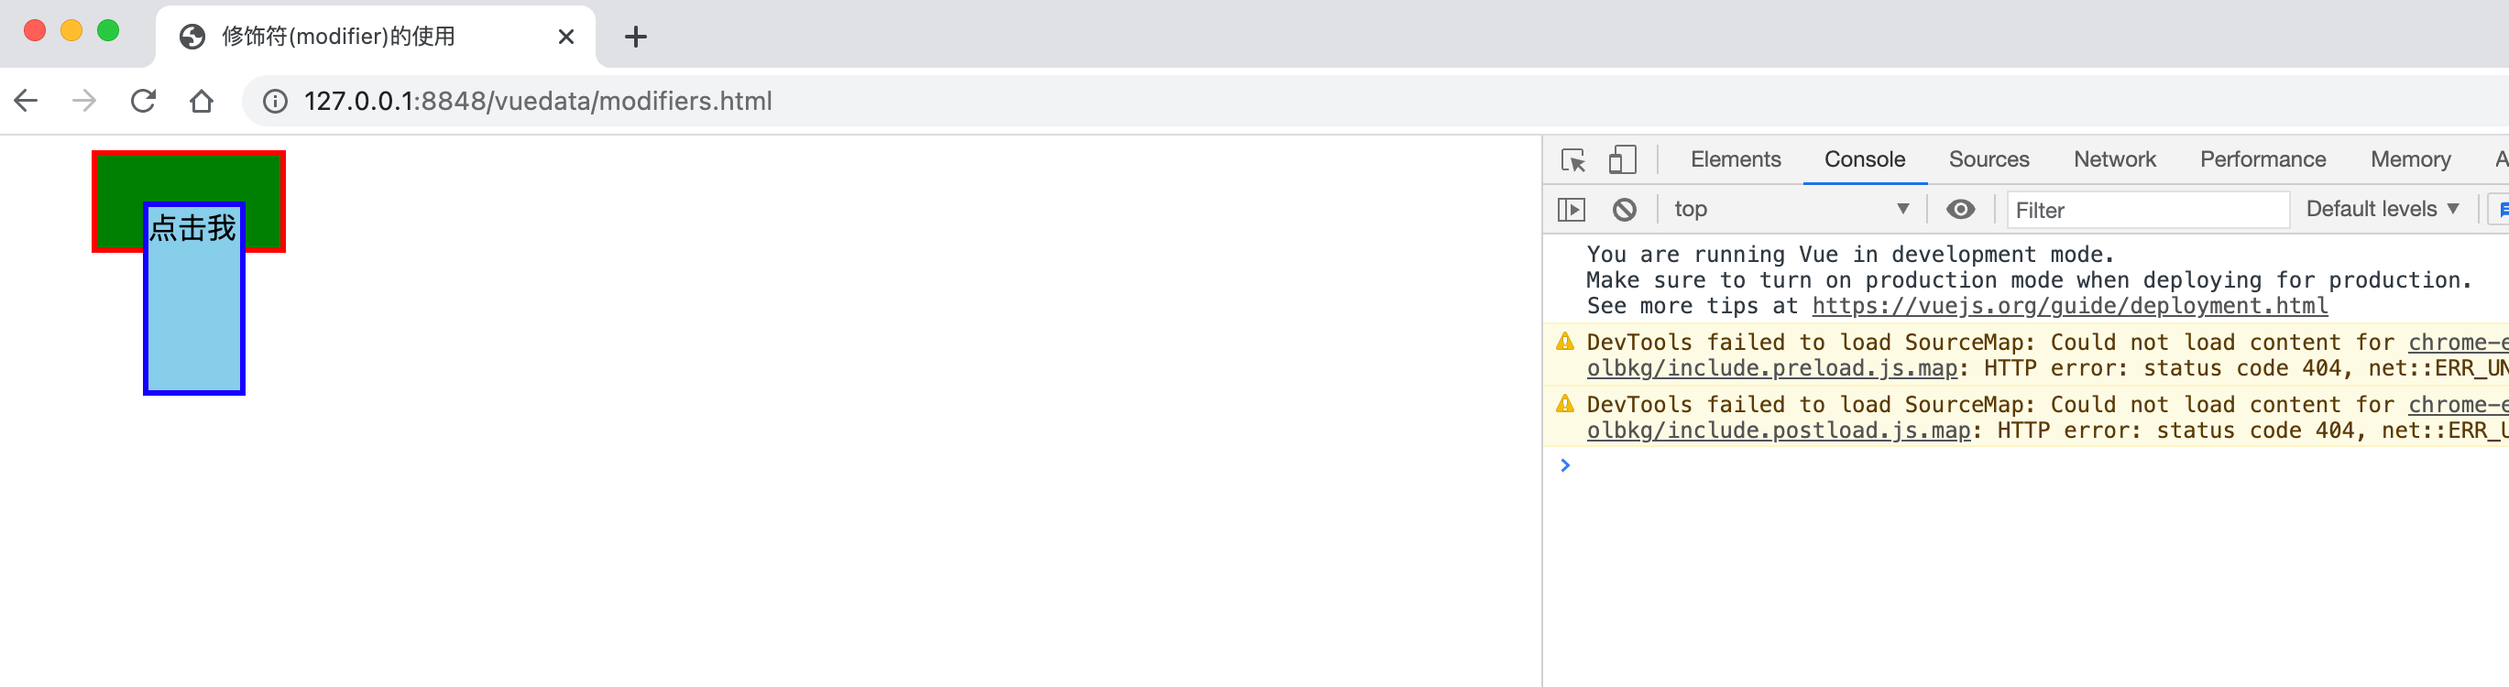This screenshot has width=2509, height=687.
Task: Switch to the Elements tab
Action: [x=1735, y=159]
